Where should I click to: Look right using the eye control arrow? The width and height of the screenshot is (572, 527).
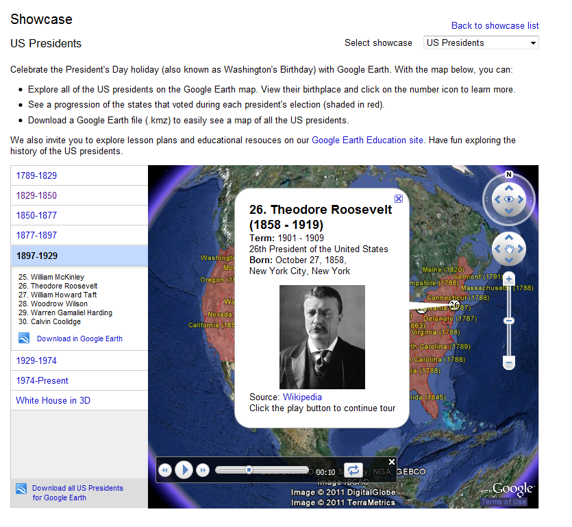pos(521,199)
